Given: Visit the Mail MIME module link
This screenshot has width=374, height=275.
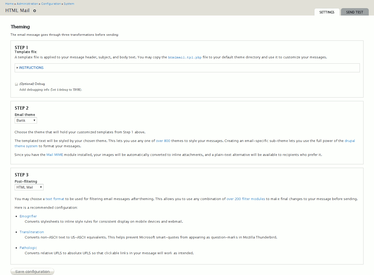Looking at the screenshot, I should pyautogui.click(x=55, y=155).
